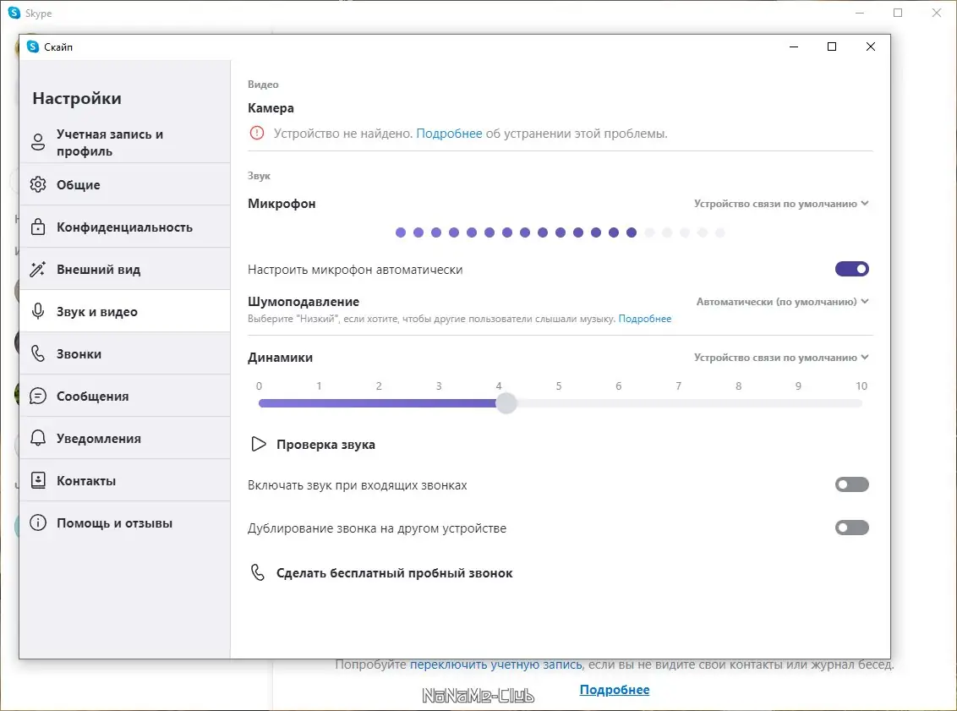Click the speaker volume slider handle

[x=506, y=403]
